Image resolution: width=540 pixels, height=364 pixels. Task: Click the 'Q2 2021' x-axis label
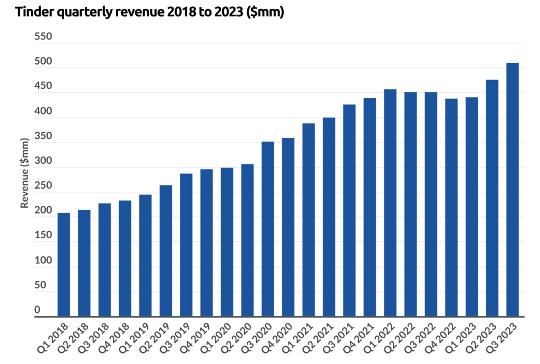(318, 338)
